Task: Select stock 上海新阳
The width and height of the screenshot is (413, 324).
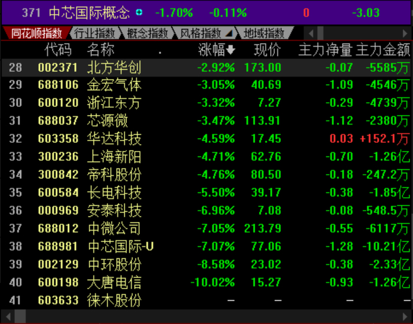Action: (114, 156)
